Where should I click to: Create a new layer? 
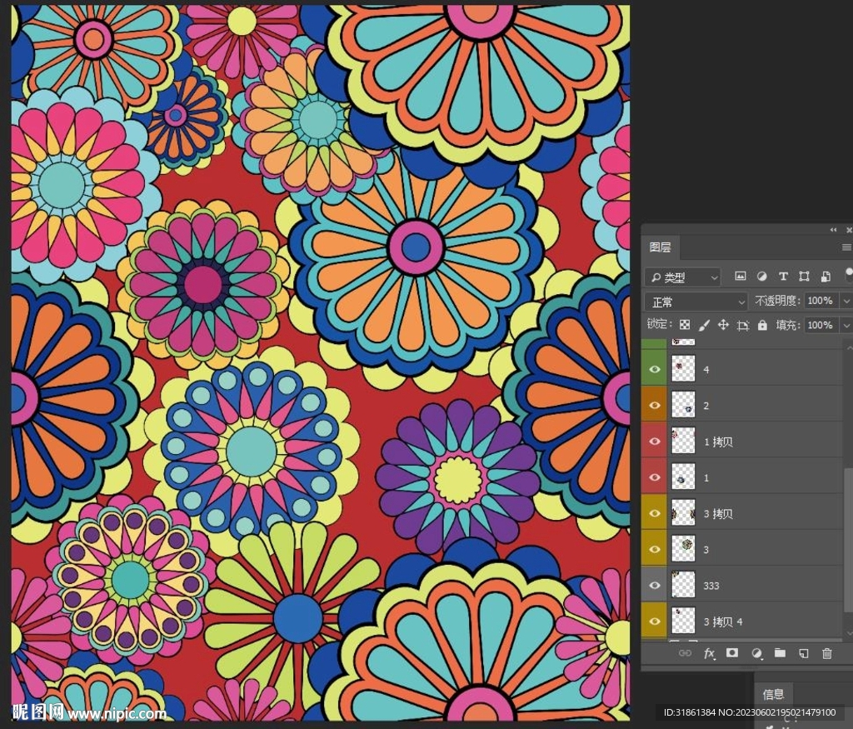click(804, 653)
